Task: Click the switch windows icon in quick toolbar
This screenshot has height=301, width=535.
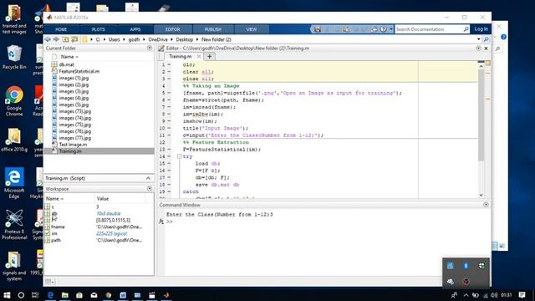Action: pos(374,29)
